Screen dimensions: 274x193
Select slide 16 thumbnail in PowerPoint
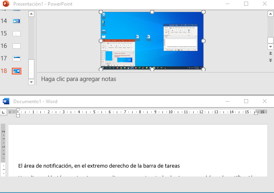17,46
